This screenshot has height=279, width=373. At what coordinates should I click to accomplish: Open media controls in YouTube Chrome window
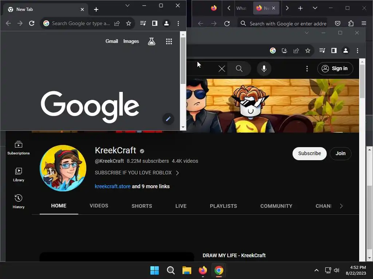click(x=322, y=50)
